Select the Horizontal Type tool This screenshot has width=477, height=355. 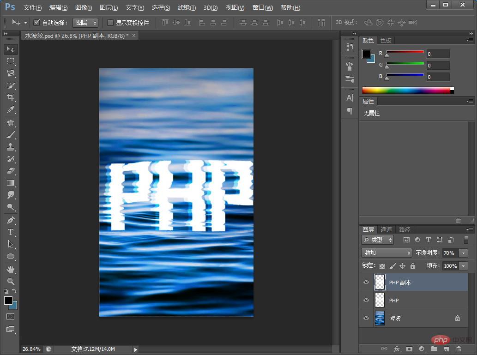11,232
